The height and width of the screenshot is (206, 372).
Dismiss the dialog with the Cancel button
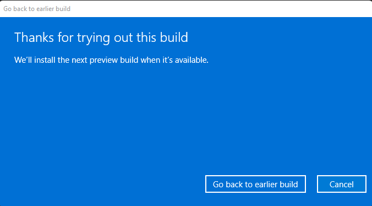coord(342,184)
